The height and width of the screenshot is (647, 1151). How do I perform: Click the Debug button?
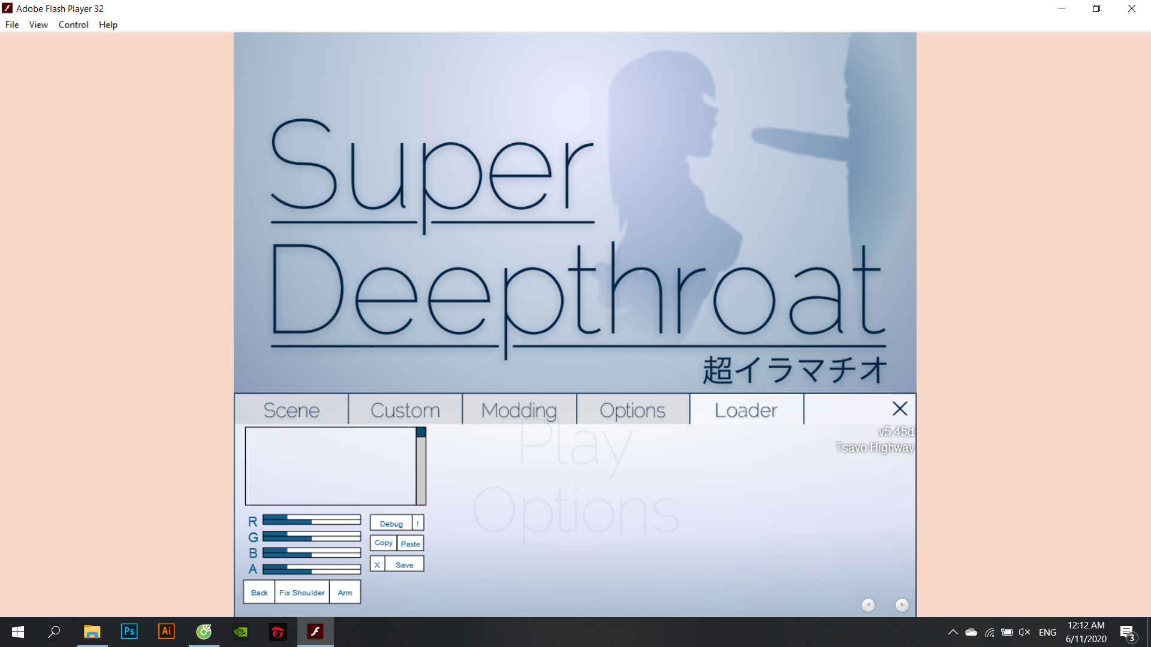click(x=391, y=524)
